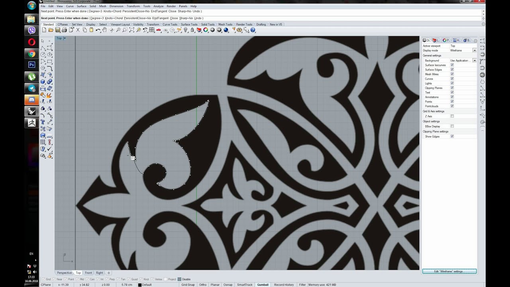Save the model with floppy disk icon
The height and width of the screenshot is (287, 510).
coord(57,30)
